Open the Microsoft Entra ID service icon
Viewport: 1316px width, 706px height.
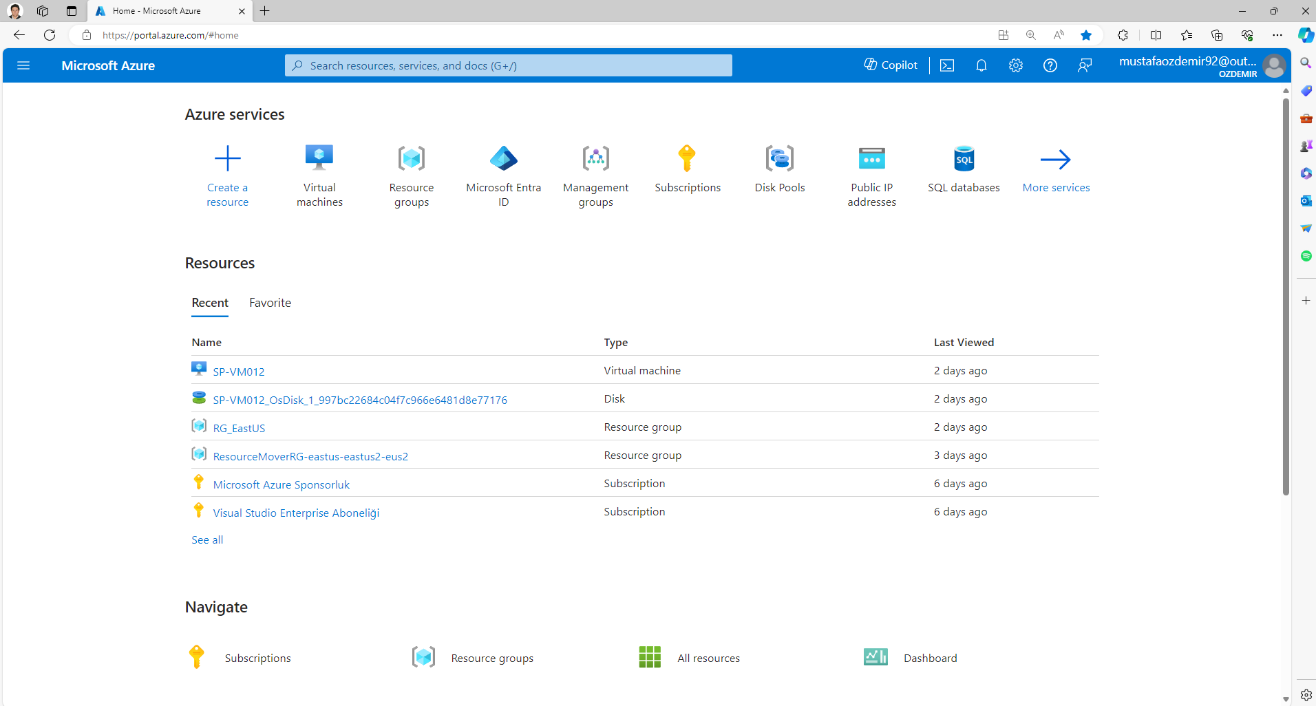point(504,158)
